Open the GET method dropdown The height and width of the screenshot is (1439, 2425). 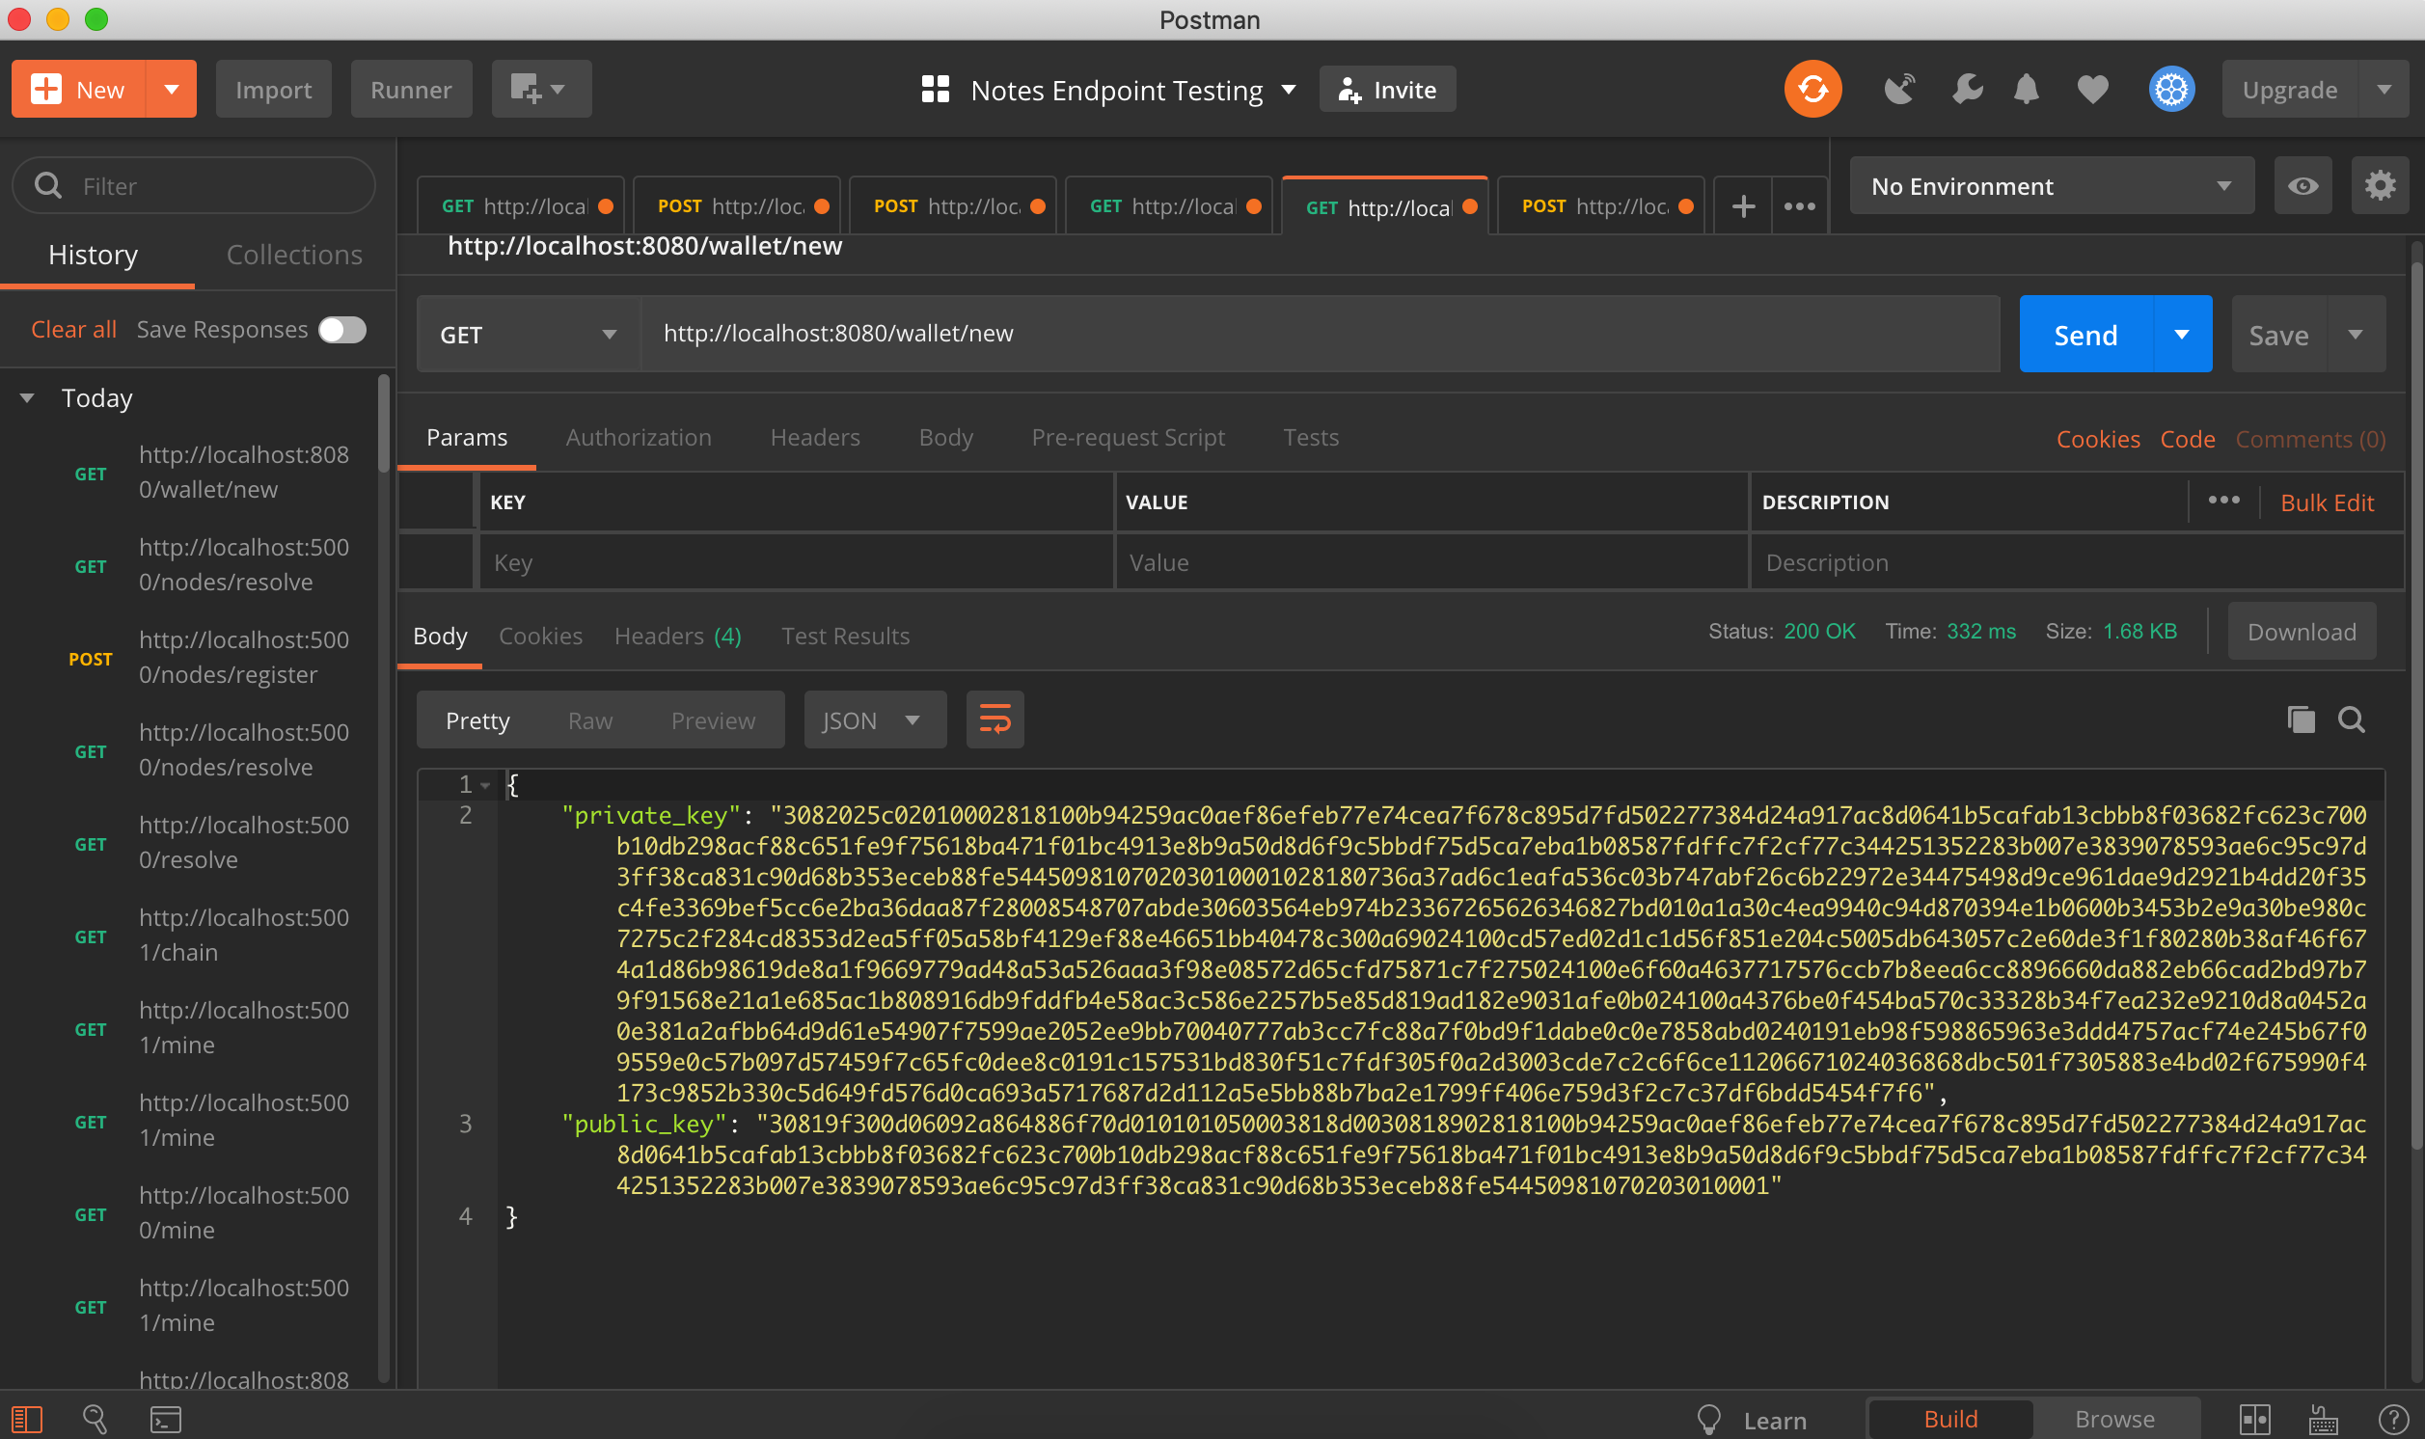click(528, 334)
